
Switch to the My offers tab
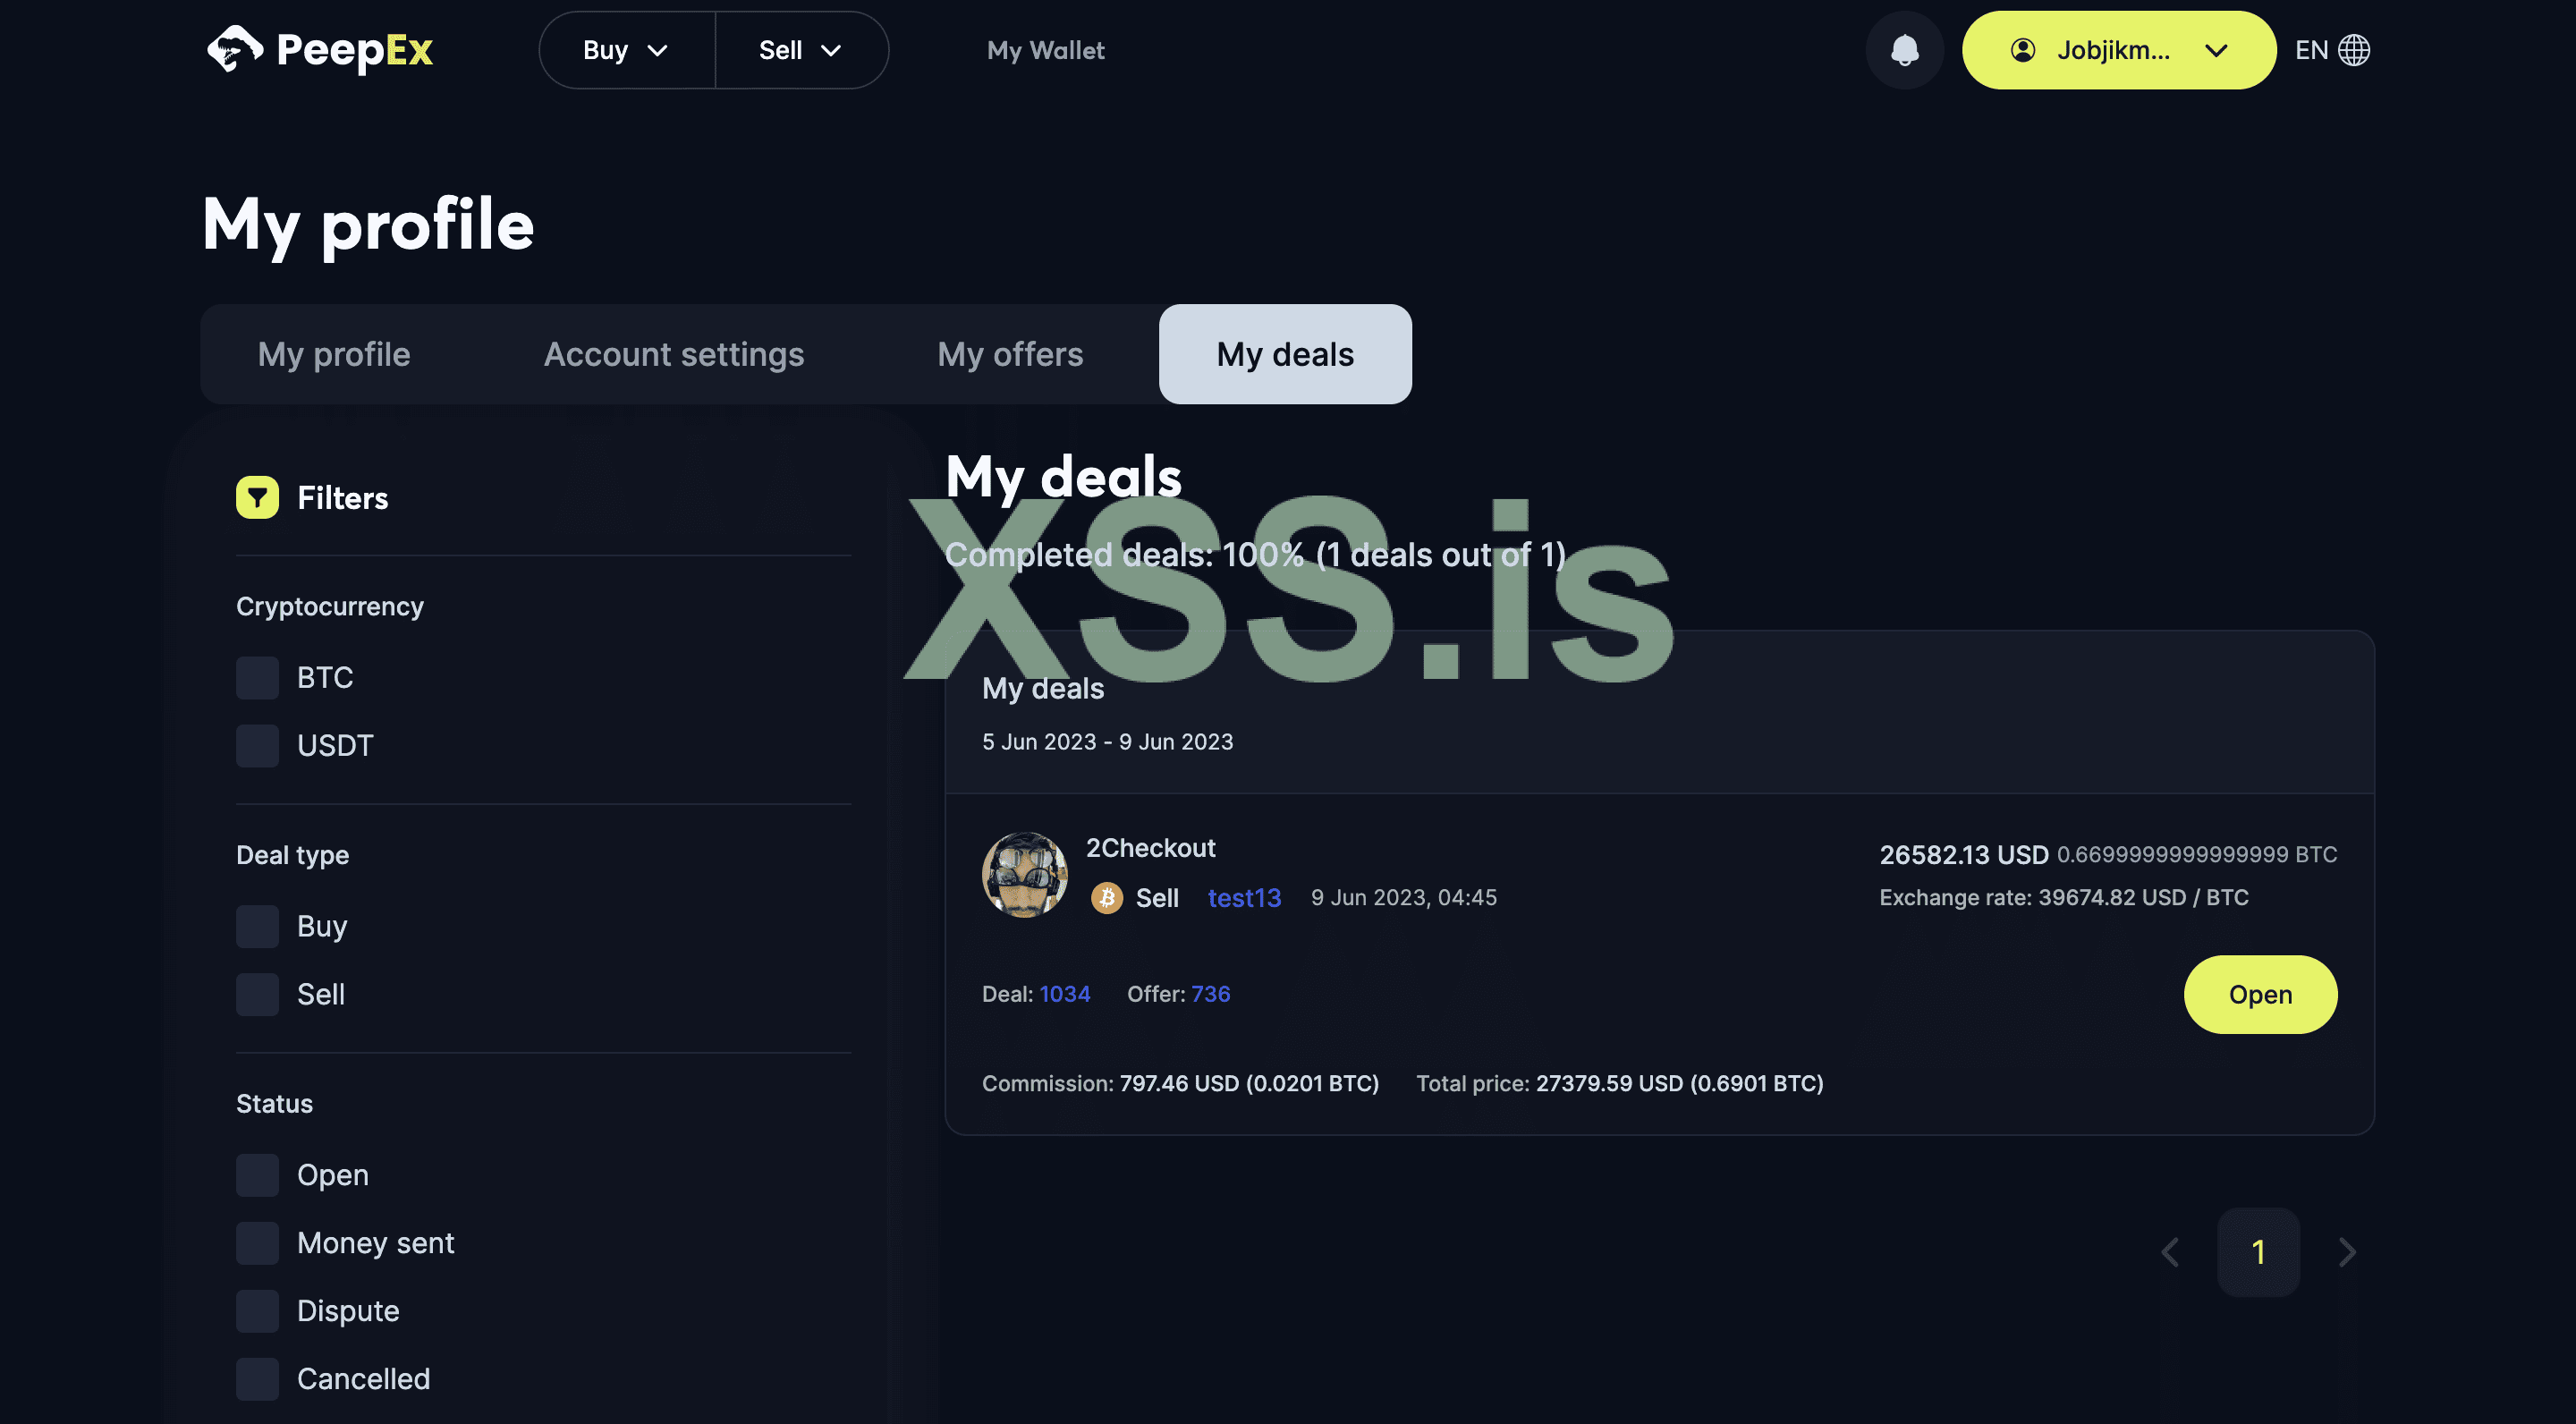point(1010,354)
